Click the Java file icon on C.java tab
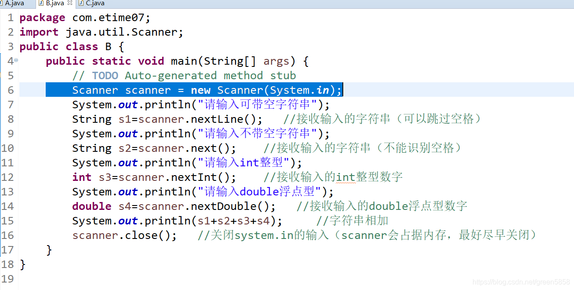 pos(81,4)
